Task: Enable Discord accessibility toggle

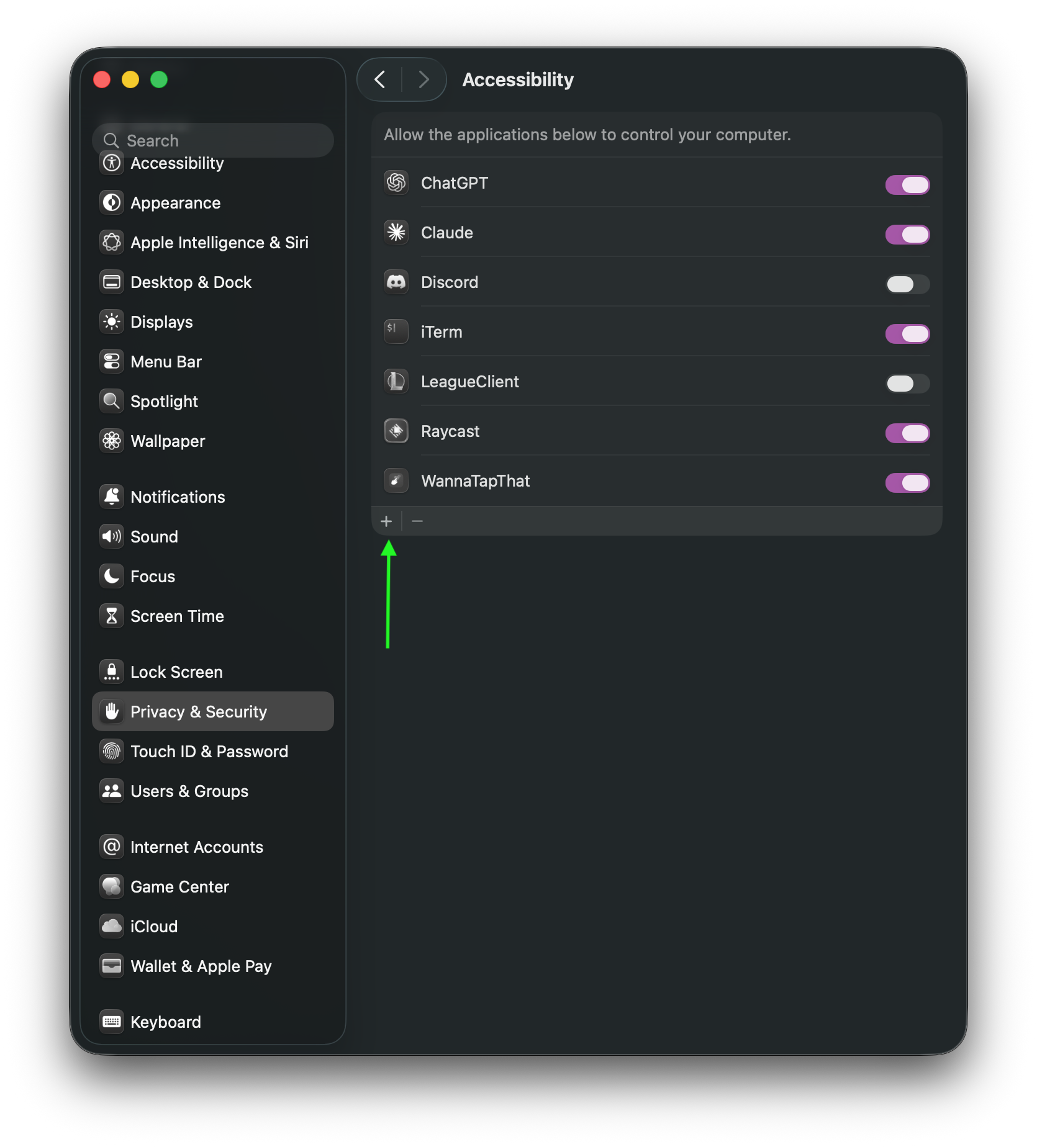Action: [x=907, y=284]
